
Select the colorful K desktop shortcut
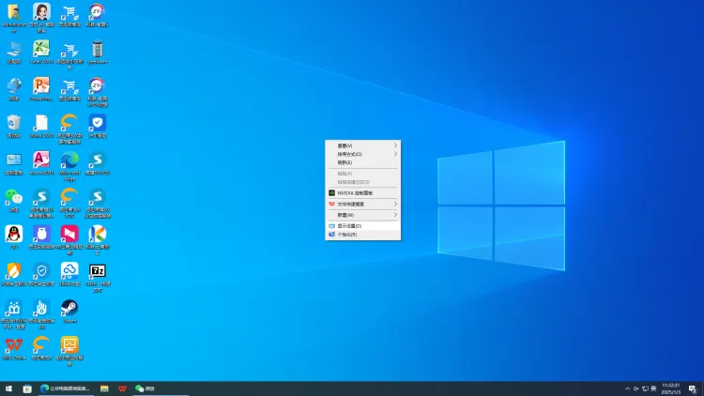click(x=98, y=239)
